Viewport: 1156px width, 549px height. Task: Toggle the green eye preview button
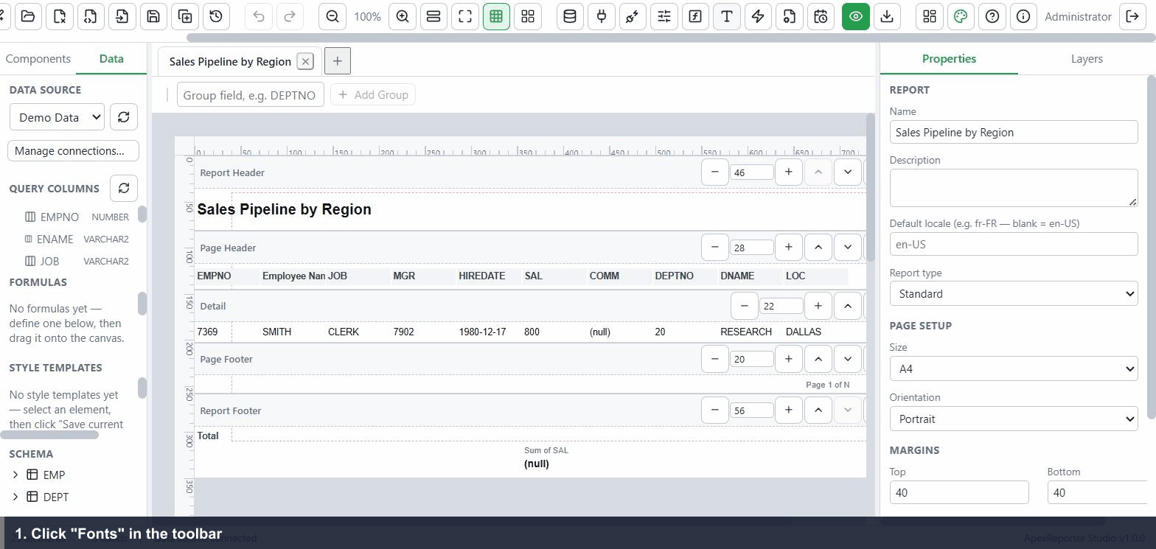pyautogui.click(x=856, y=16)
